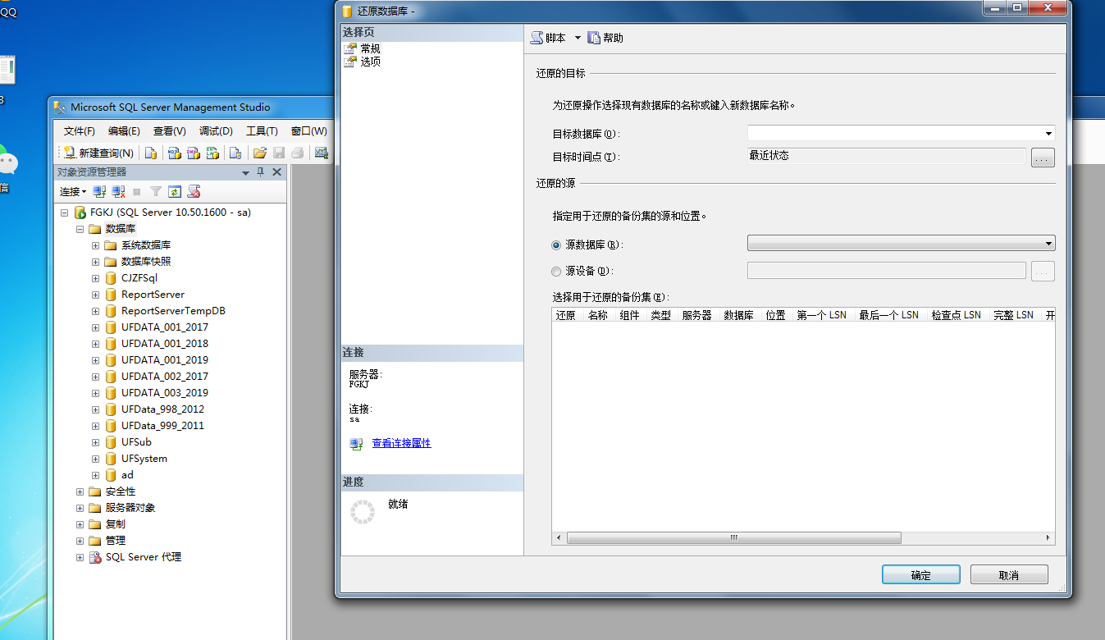
Task: Open the 连接 (Connect) dropdown in Object Explorer
Action: [x=73, y=192]
